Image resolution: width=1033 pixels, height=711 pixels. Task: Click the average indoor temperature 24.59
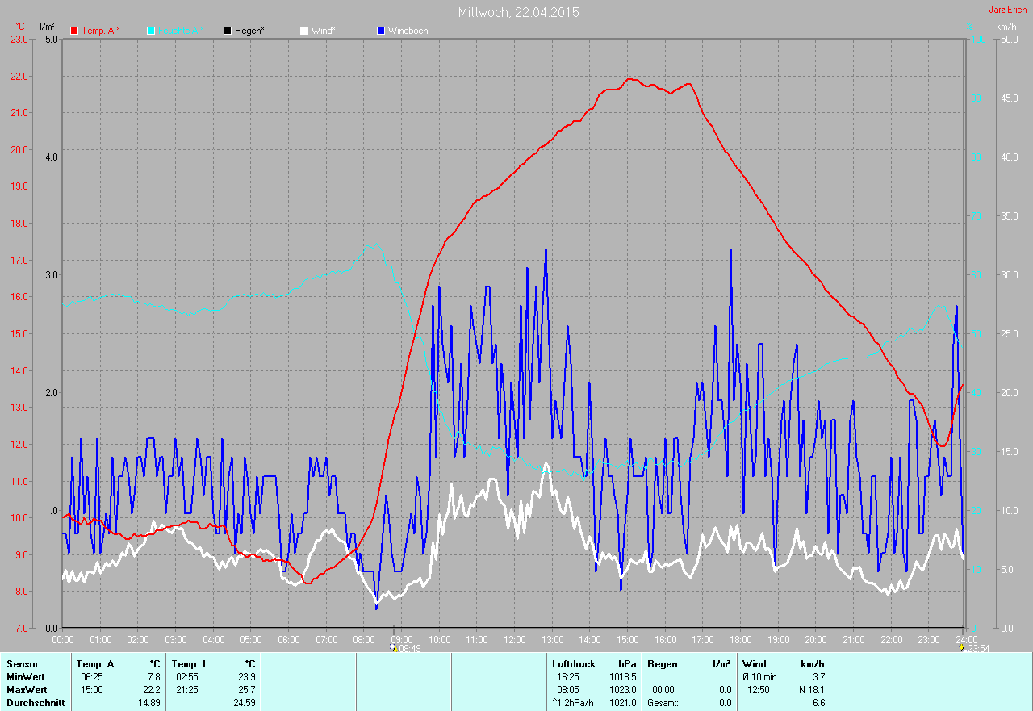click(245, 703)
